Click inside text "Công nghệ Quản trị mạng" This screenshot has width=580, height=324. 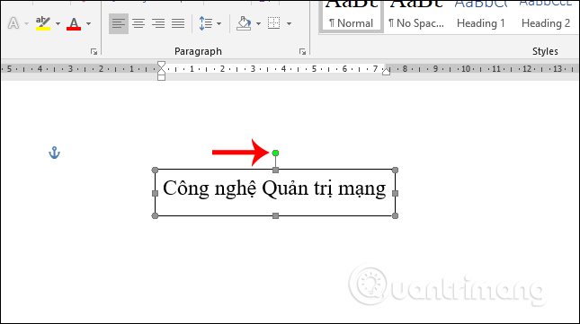pyautogui.click(x=274, y=189)
